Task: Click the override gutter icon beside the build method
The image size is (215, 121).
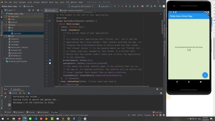Action: [50, 21]
